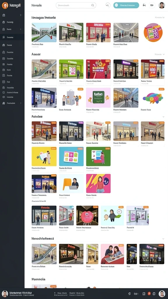This screenshot has width=168, height=299.
Task: Click the orange circular button in bottom bar
Action: tap(149, 294)
